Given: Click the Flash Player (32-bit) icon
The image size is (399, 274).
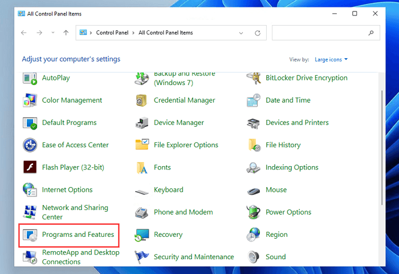Looking at the screenshot, I should click(x=30, y=168).
